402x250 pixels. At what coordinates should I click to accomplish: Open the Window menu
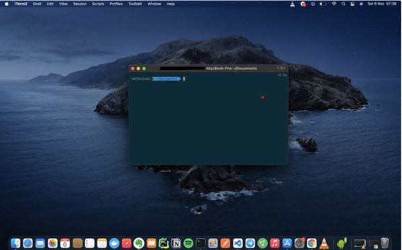tap(154, 4)
